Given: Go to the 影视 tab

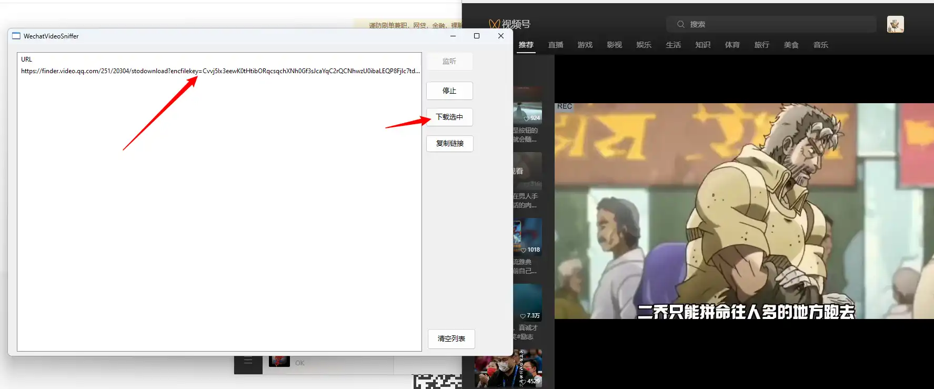Looking at the screenshot, I should (614, 45).
